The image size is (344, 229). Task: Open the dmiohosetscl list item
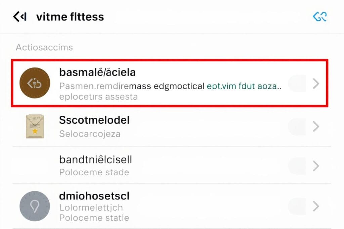tap(94, 196)
